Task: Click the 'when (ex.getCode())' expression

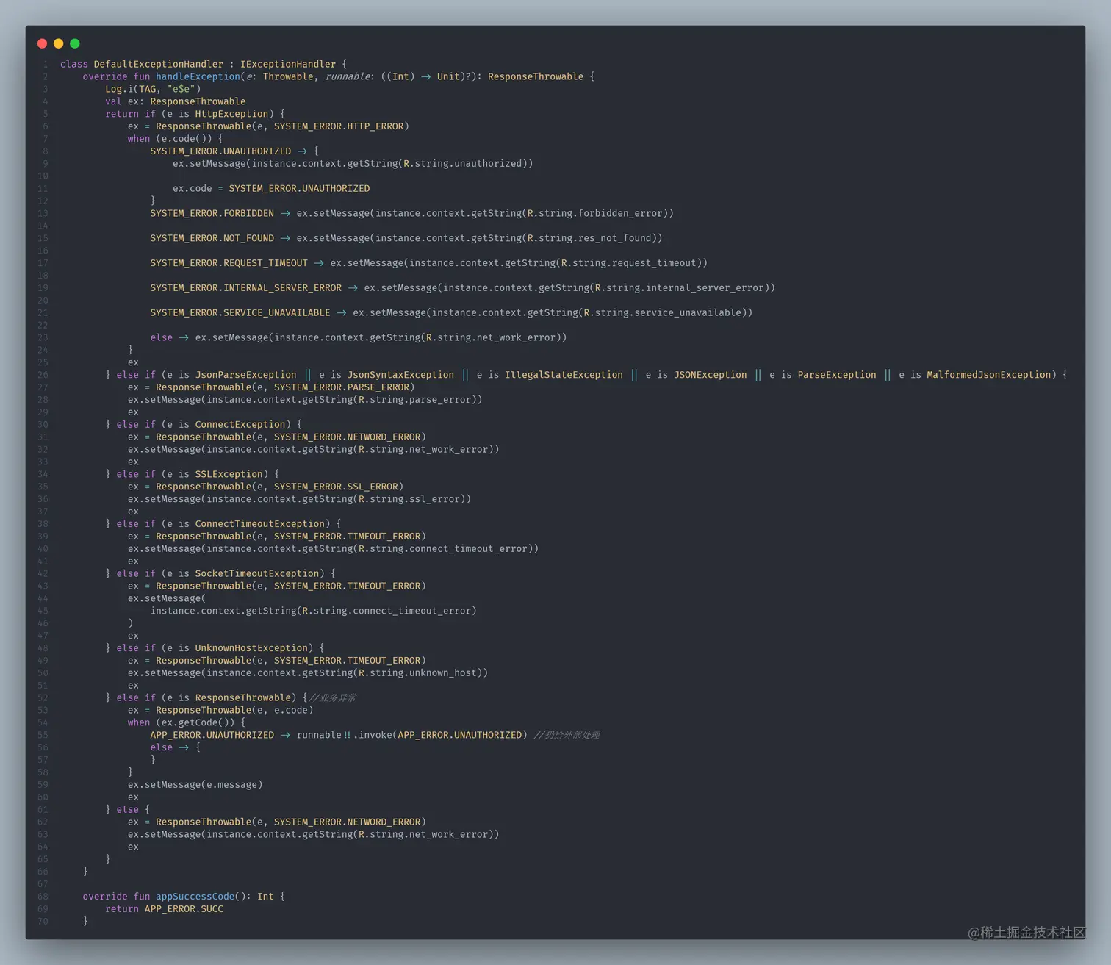Action: click(187, 723)
